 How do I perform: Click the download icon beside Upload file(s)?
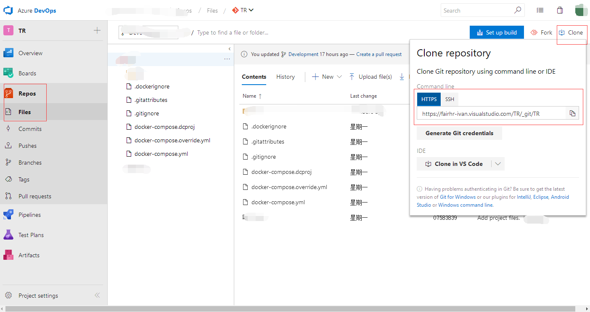coord(402,77)
